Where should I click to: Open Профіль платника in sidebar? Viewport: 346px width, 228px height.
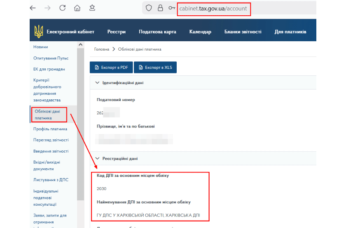click(x=50, y=129)
